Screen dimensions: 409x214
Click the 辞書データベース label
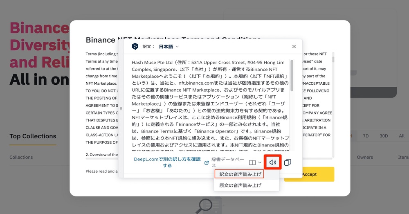point(228,162)
